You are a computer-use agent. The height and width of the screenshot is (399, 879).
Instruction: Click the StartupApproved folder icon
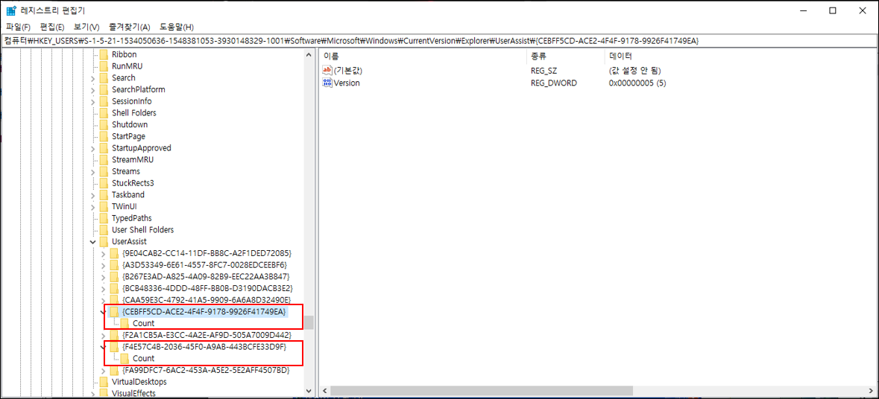pos(104,147)
